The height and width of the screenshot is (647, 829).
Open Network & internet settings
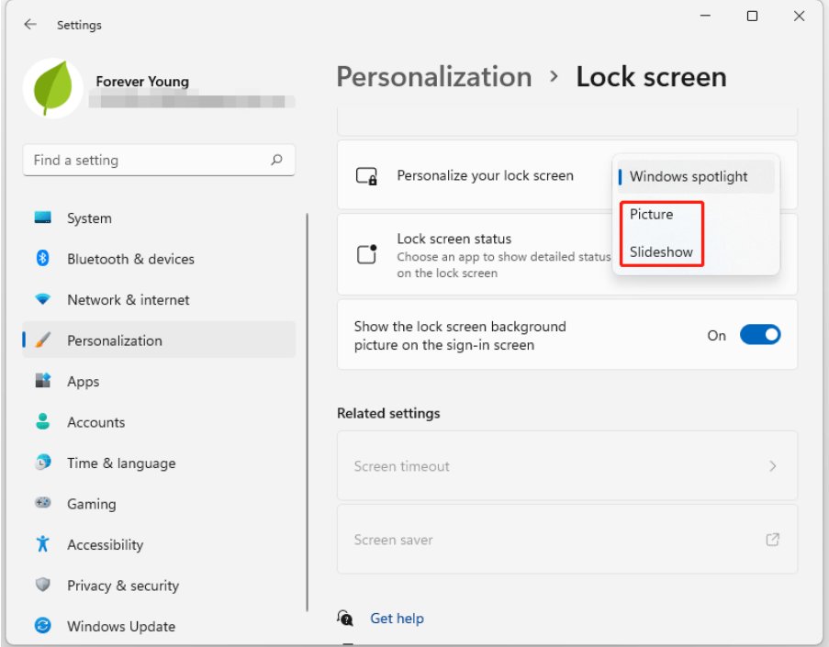click(x=128, y=299)
